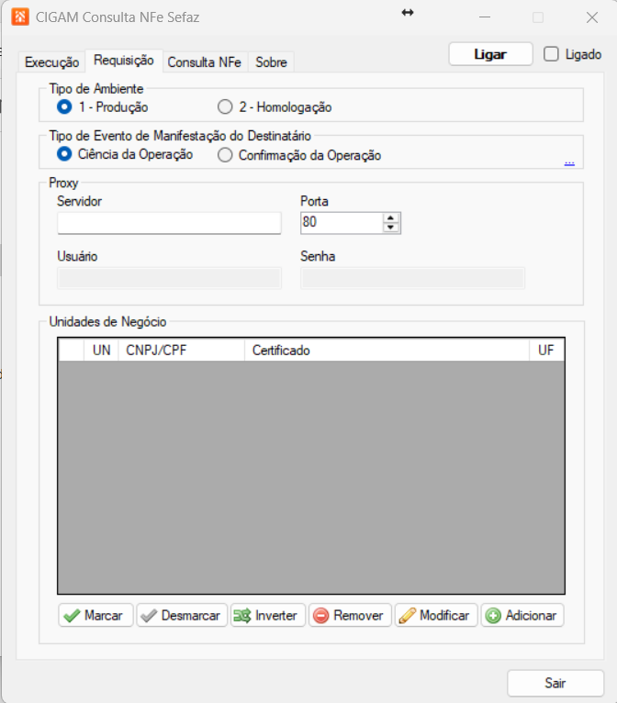
Task: Open the Sobre tab
Action: pos(271,61)
